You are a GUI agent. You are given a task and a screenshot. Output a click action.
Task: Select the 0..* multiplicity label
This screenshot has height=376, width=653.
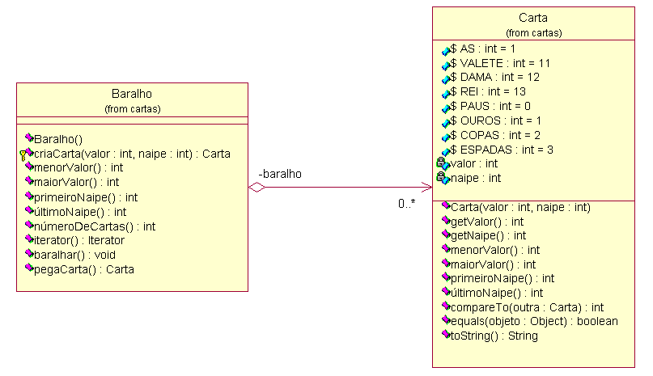(406, 204)
